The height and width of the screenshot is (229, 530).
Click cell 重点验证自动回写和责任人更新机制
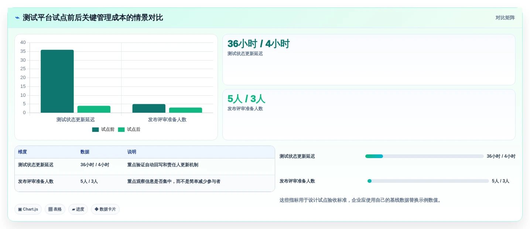point(163,165)
